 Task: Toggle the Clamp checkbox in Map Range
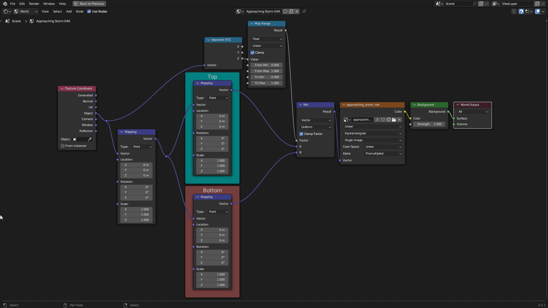[x=253, y=52]
